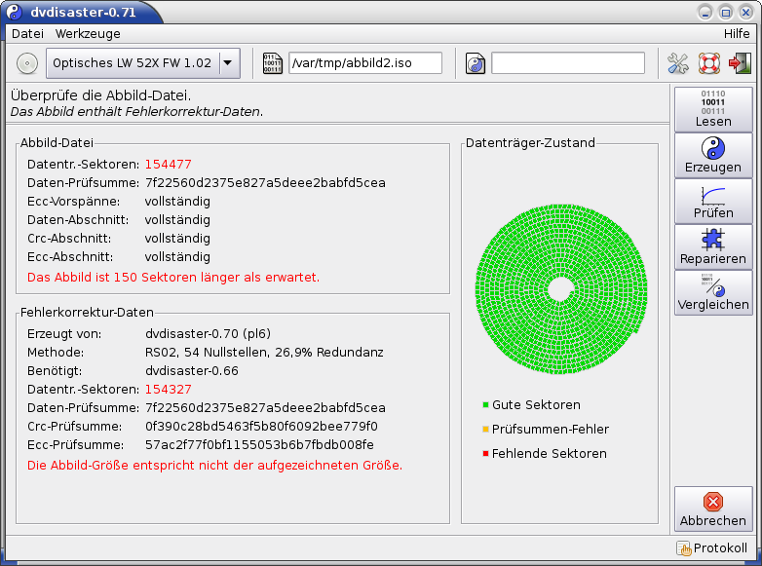This screenshot has height=566, width=762.
Task: Click the error correction file chooser icon
Action: click(475, 63)
